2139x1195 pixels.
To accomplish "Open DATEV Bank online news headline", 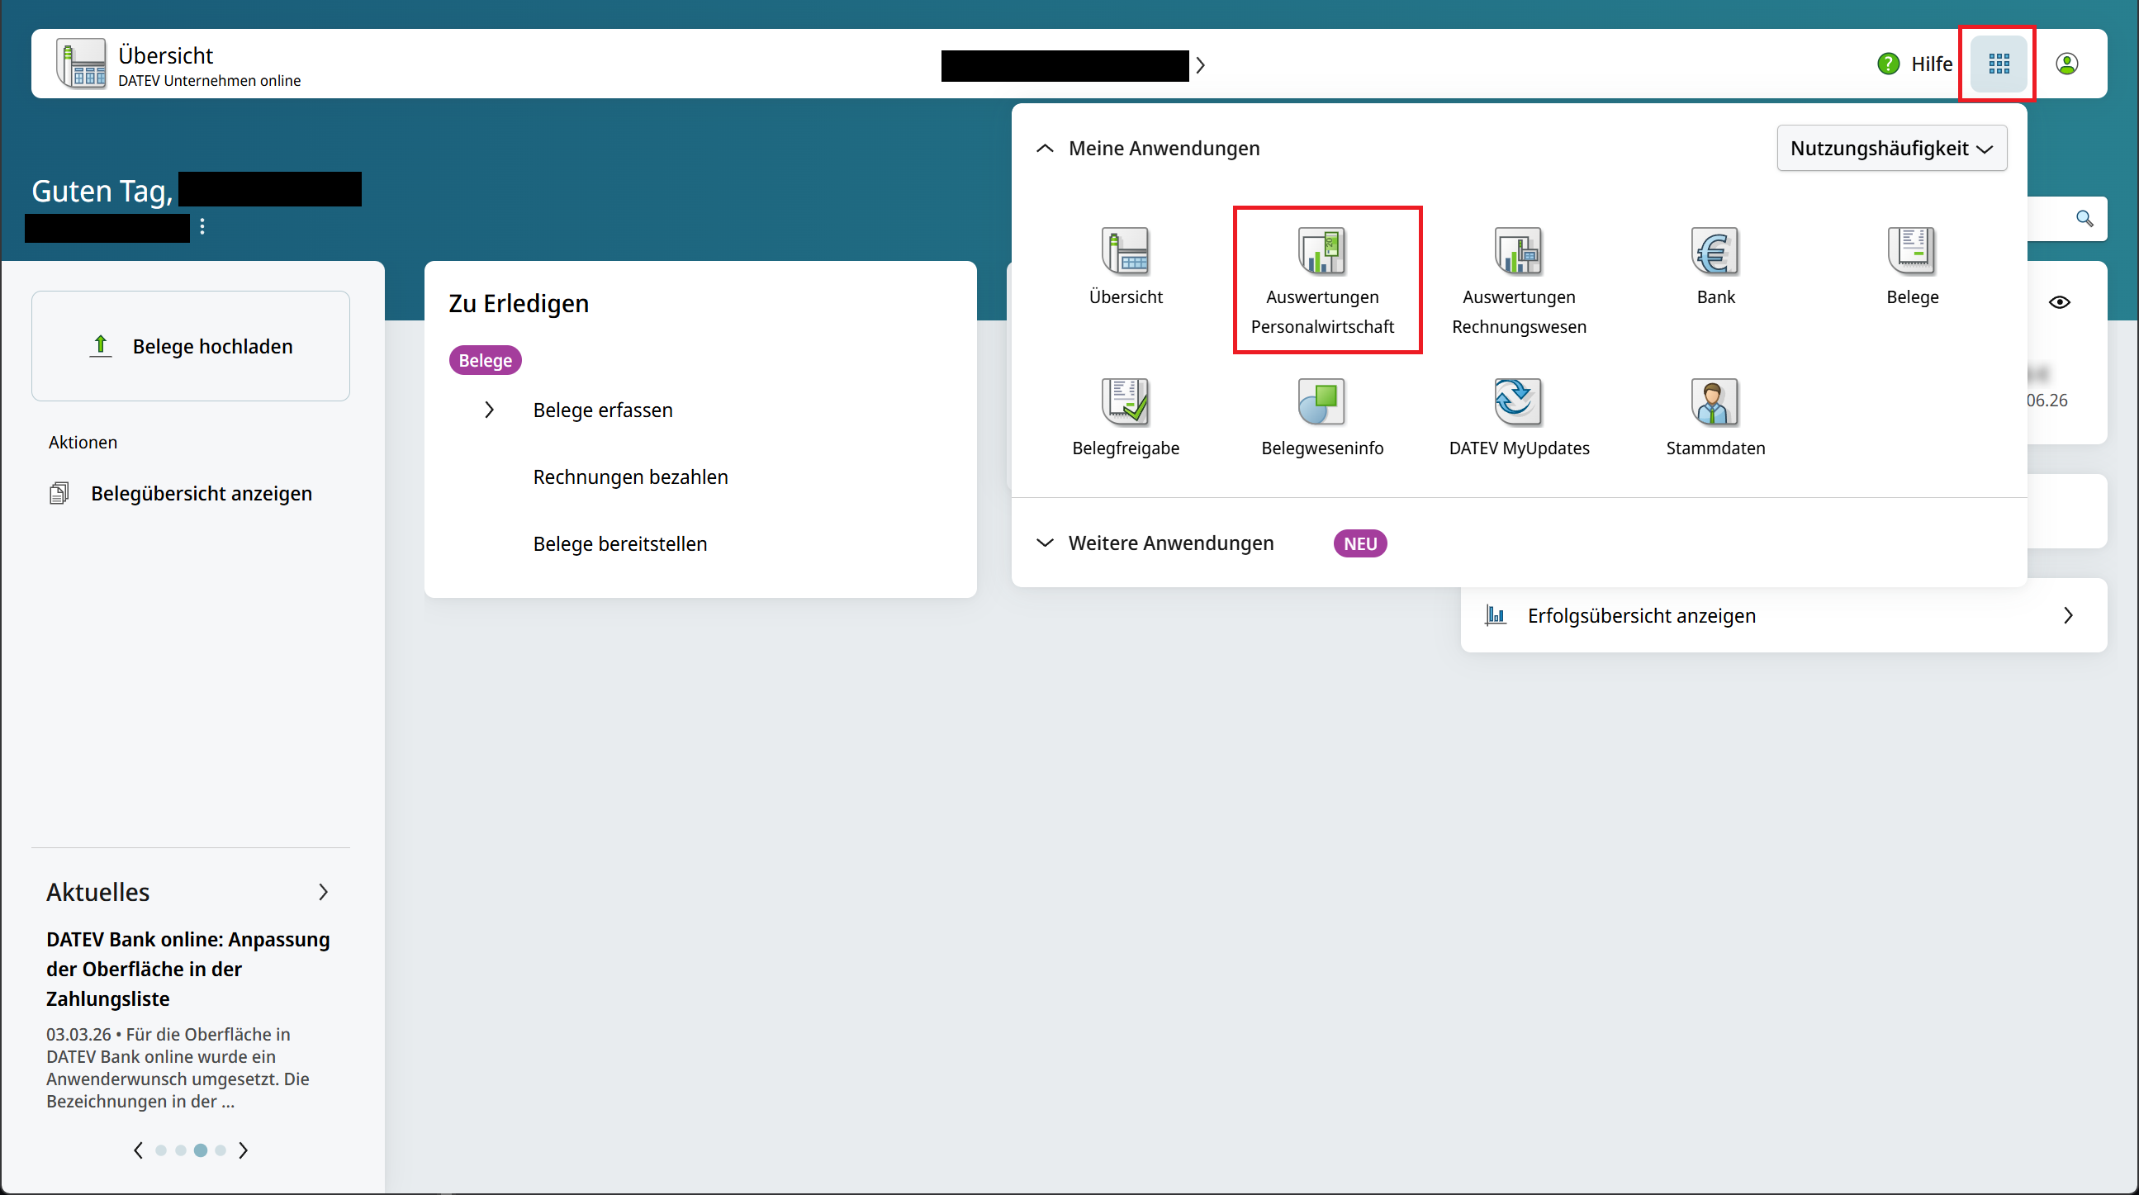I will point(187,969).
